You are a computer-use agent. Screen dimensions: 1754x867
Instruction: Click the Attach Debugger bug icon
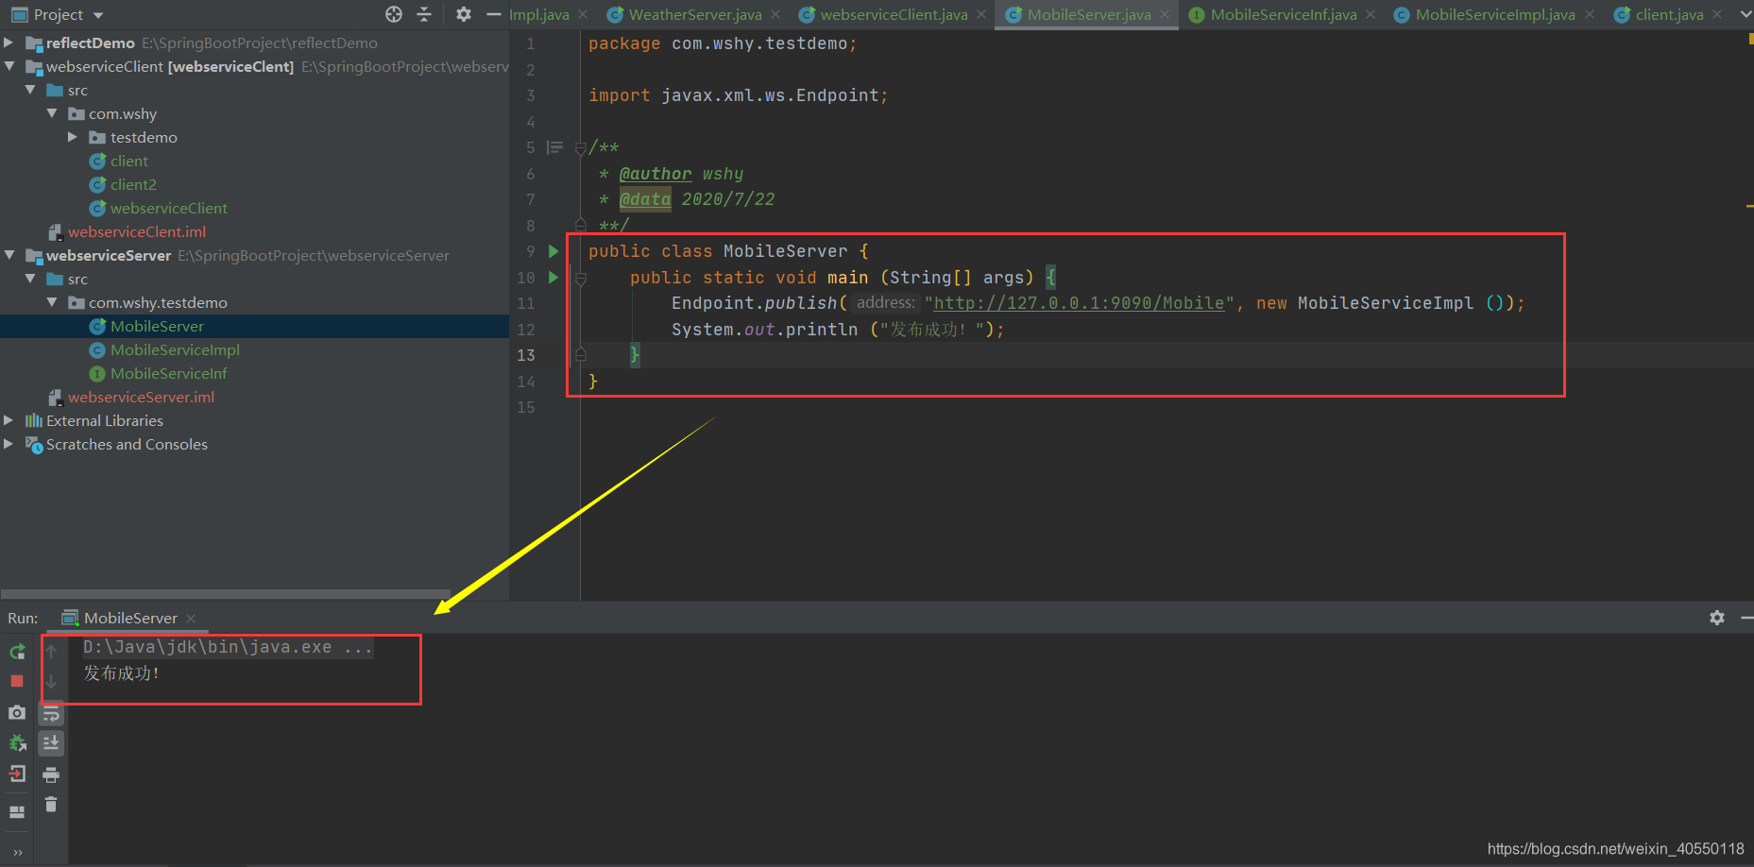17,743
